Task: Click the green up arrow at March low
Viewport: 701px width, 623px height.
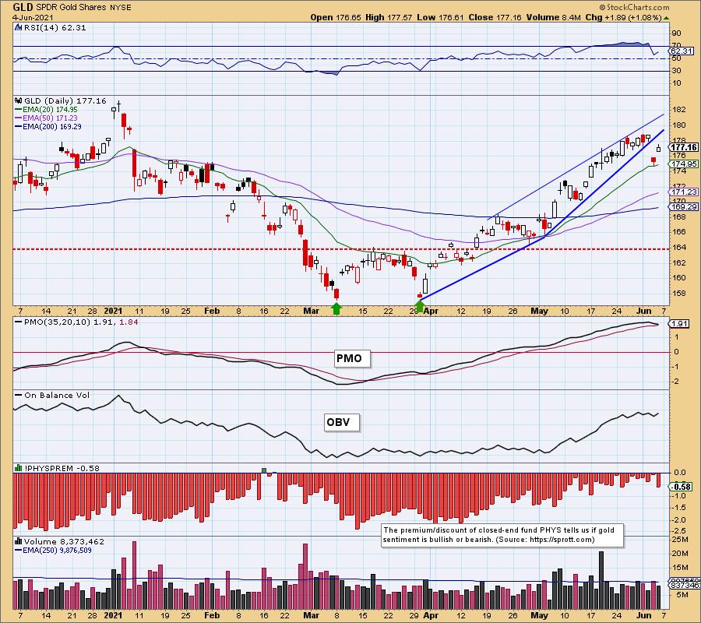Action: point(336,308)
